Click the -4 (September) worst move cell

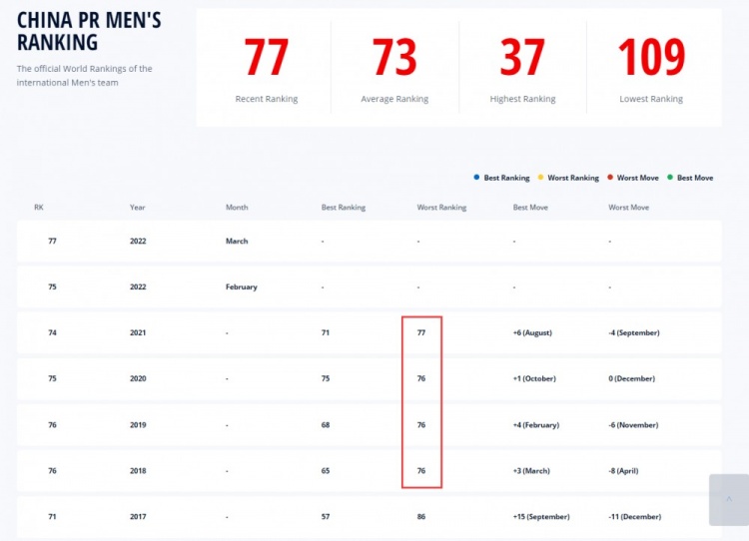click(634, 332)
